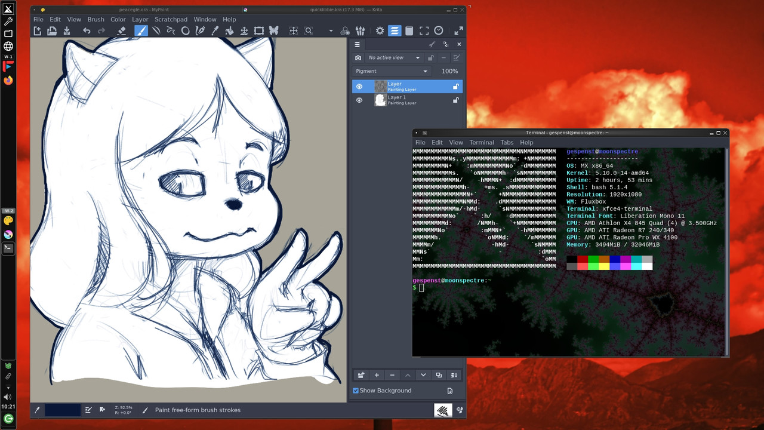Open the Scratchpad menu
The width and height of the screenshot is (764, 430).
pos(171,19)
